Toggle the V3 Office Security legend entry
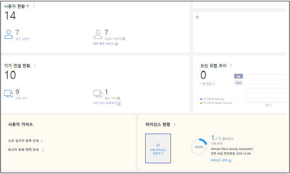 click(x=212, y=99)
